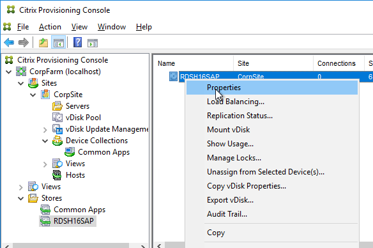Viewport: 373px width, 248px height.
Task: Expand the Views node under CorpSite
Action: coord(45,164)
